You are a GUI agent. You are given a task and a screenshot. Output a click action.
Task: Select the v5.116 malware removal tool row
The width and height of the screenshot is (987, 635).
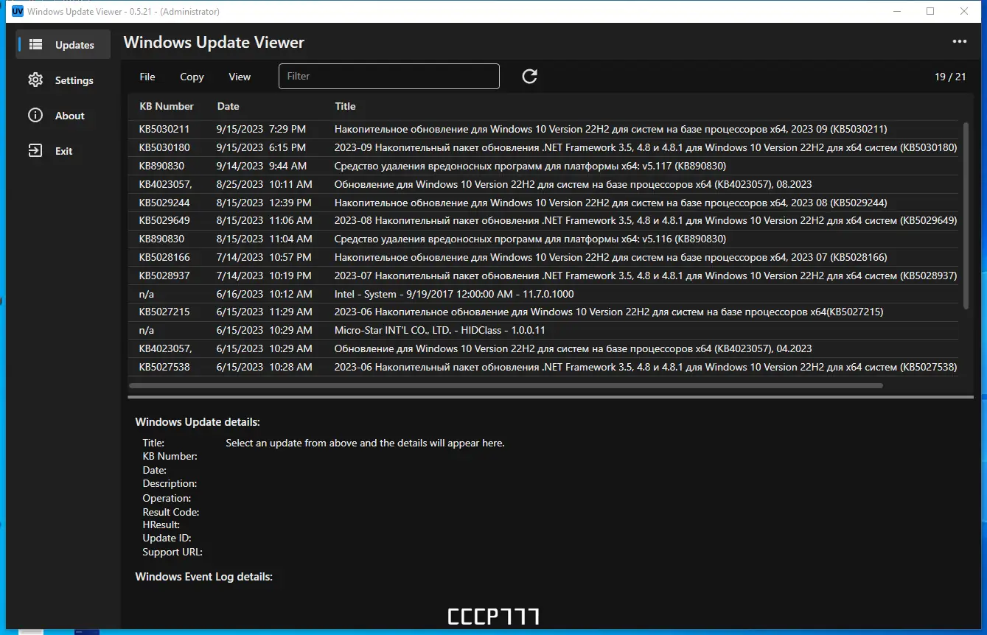click(x=544, y=239)
